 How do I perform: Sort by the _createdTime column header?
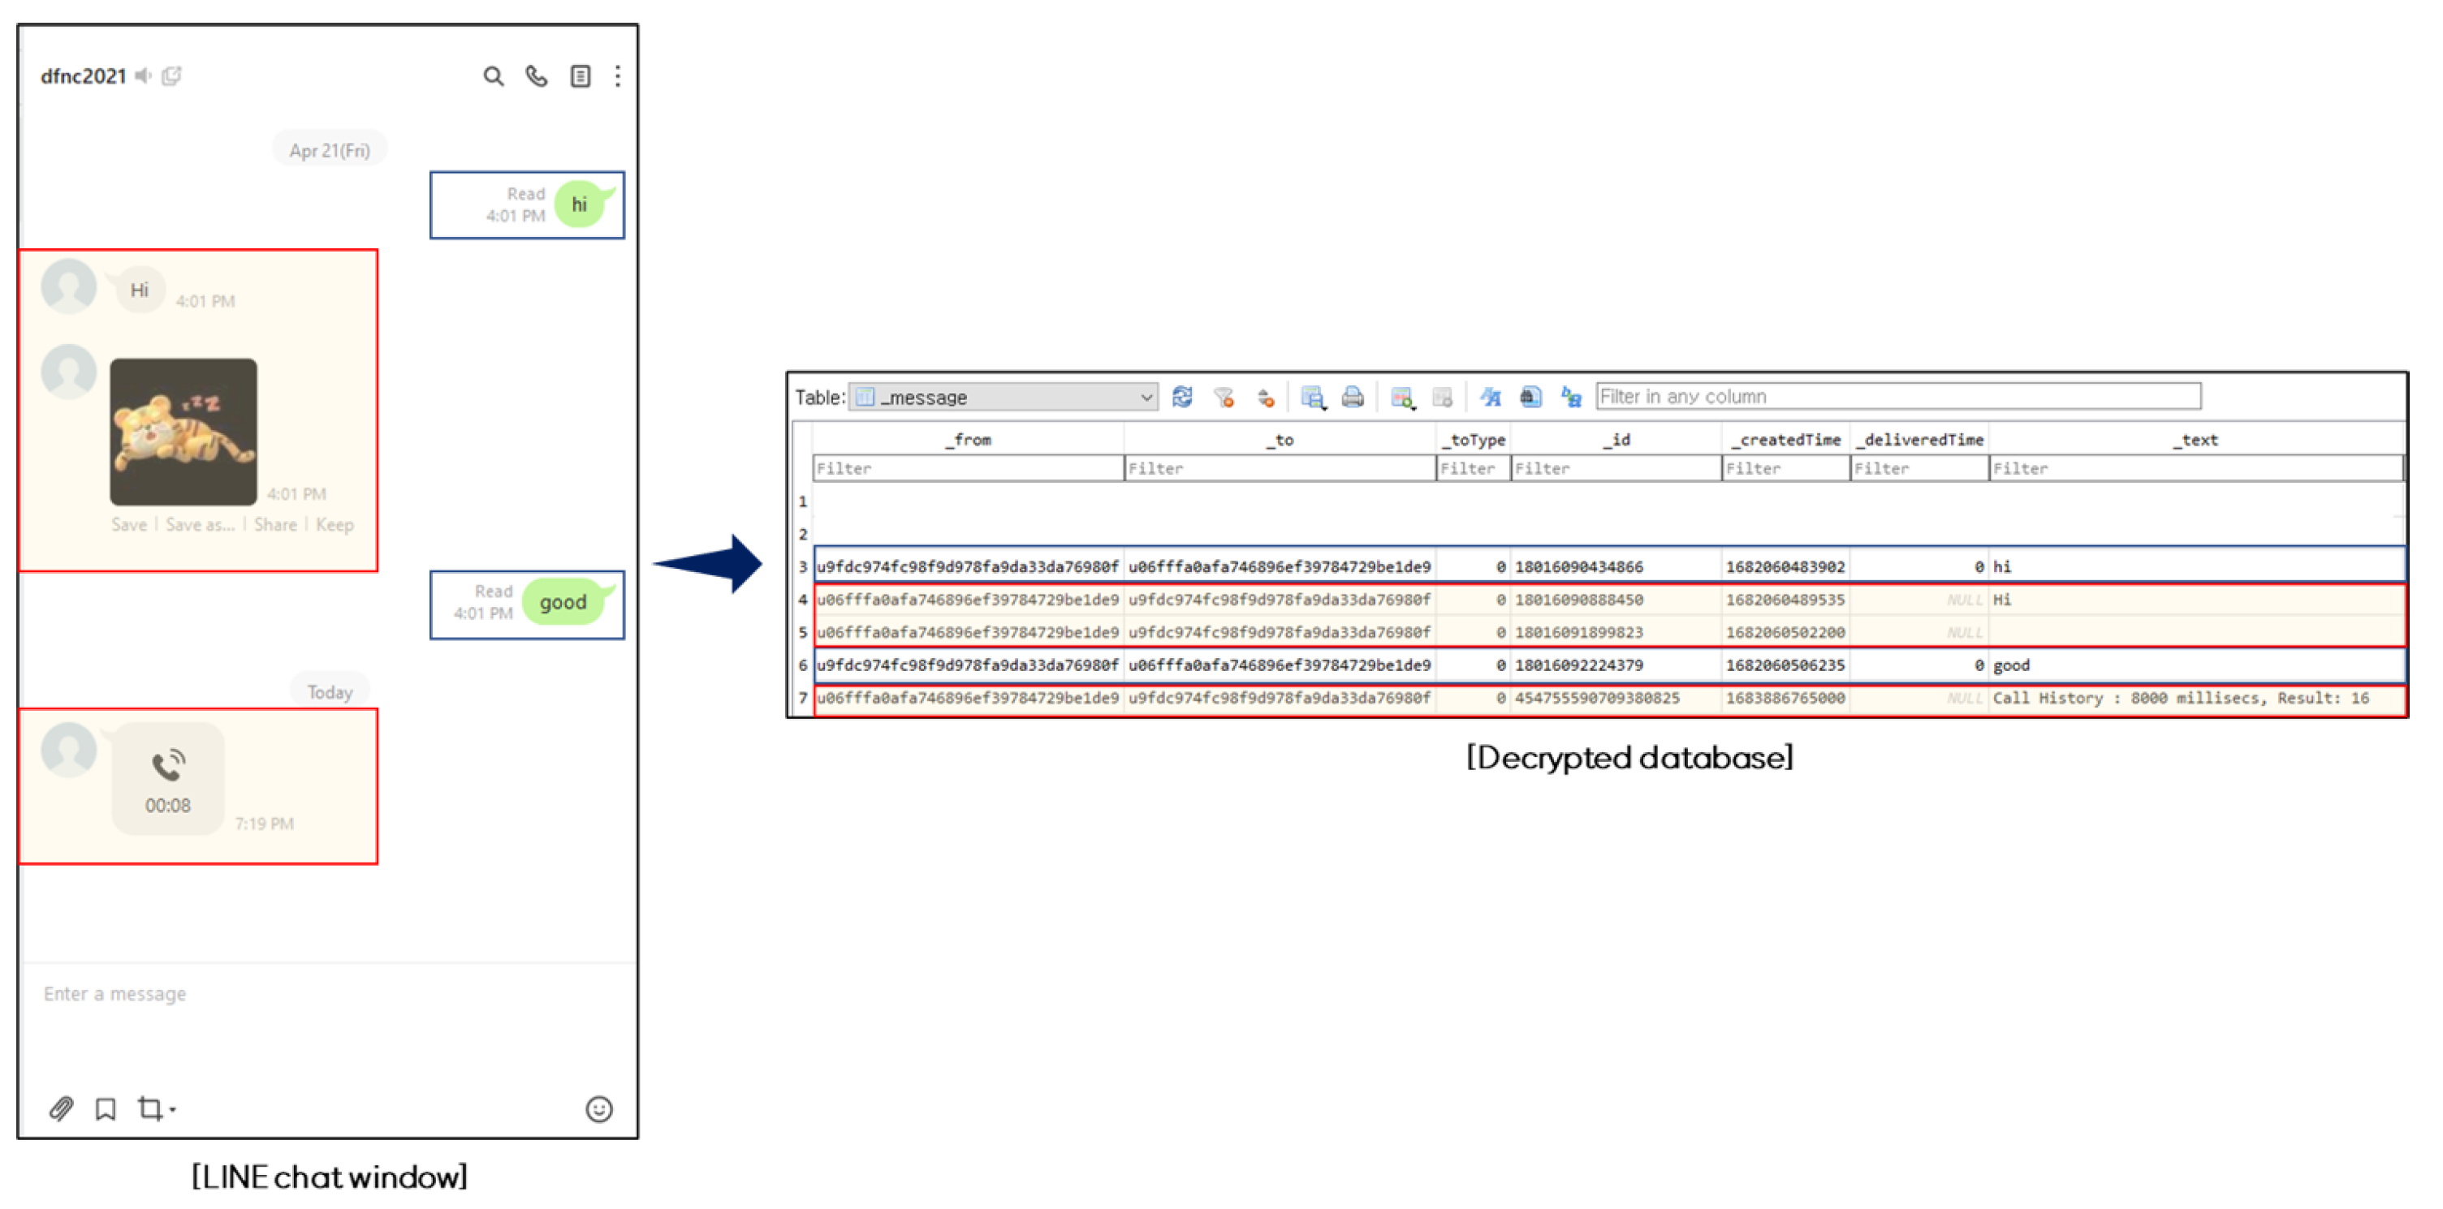click(1789, 440)
